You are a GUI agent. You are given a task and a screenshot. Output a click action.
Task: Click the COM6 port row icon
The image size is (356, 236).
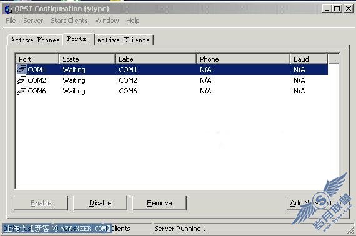[22, 90]
